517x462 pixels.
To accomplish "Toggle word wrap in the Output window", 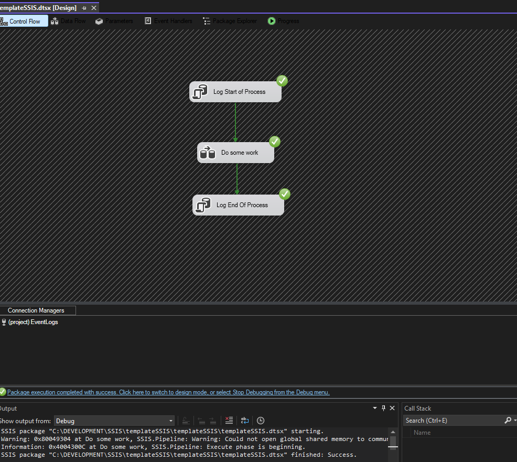I will click(245, 421).
